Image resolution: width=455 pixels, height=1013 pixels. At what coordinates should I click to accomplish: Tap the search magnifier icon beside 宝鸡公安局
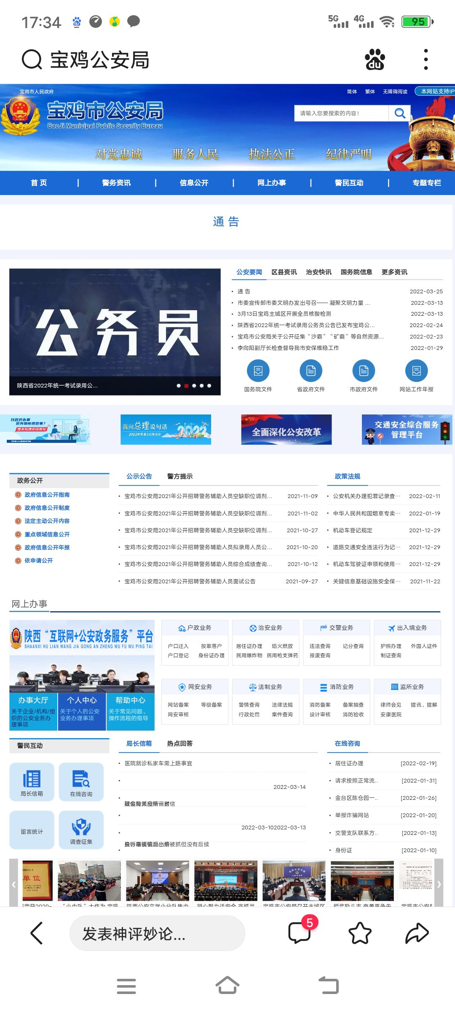coord(32,59)
